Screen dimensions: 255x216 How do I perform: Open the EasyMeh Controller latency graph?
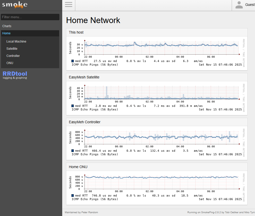click(x=157, y=142)
